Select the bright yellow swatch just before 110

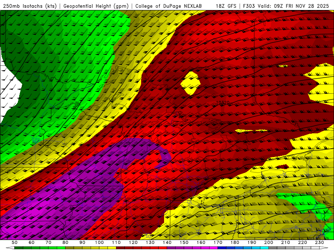click(x=112, y=248)
